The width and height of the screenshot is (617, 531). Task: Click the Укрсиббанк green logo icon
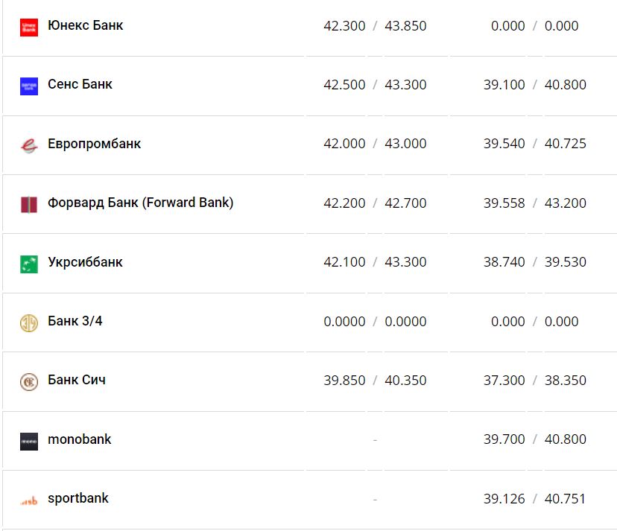(x=29, y=264)
